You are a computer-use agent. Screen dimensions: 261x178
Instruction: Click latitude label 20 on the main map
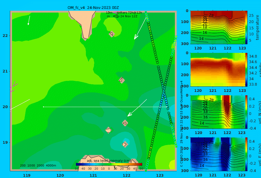(x=5, y=107)
